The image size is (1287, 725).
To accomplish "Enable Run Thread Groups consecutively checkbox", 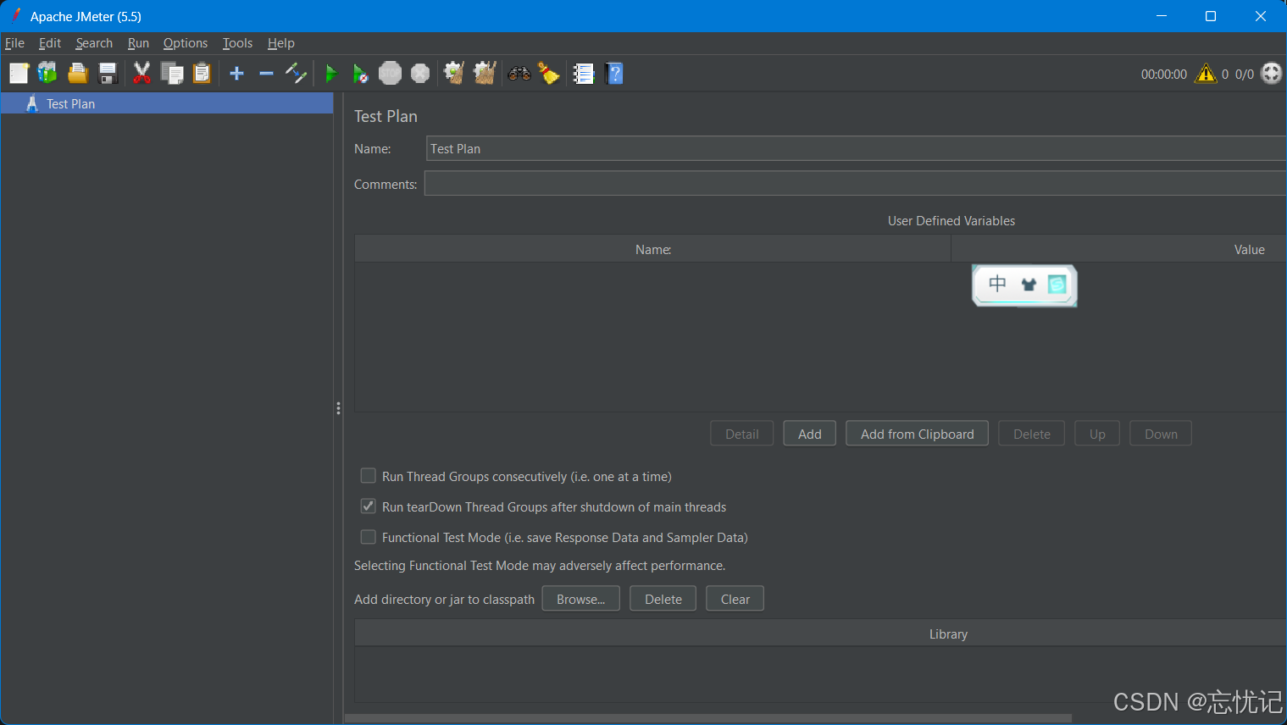I will (x=368, y=476).
